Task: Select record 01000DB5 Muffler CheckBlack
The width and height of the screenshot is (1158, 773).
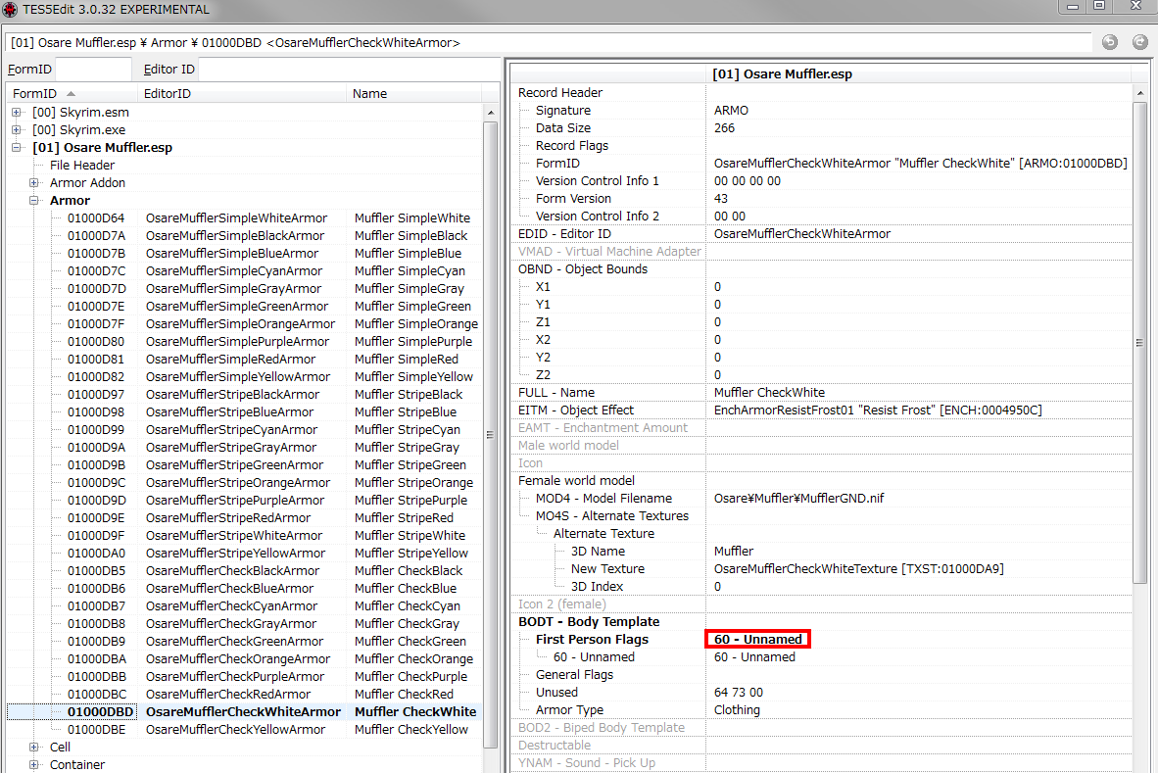Action: pyautogui.click(x=244, y=571)
